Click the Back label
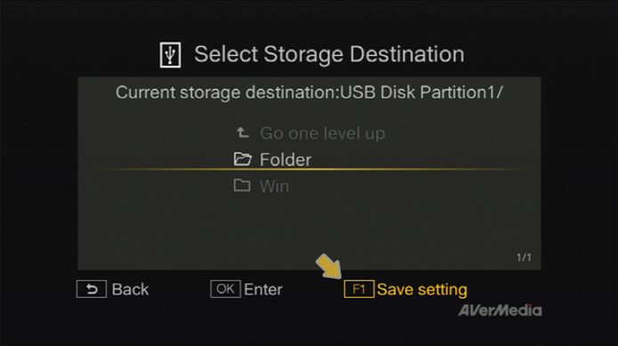The height and width of the screenshot is (346, 618). coord(131,290)
